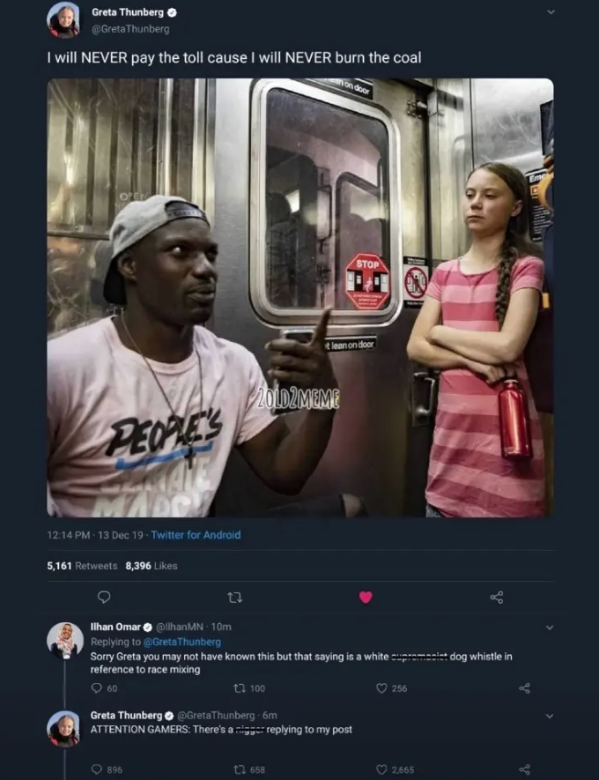Image resolution: width=599 pixels, height=780 pixels.
Task: View the list of 5,161 Retweets
Action: [x=82, y=566]
